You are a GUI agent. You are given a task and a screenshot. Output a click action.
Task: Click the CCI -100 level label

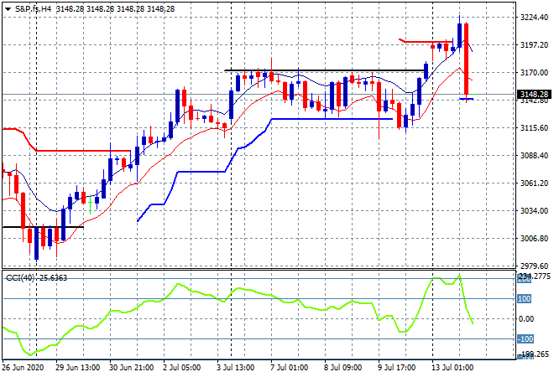(x=525, y=339)
